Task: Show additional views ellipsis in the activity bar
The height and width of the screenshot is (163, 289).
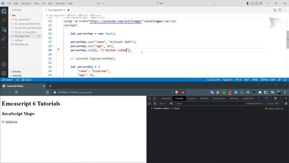Action: [4, 48]
